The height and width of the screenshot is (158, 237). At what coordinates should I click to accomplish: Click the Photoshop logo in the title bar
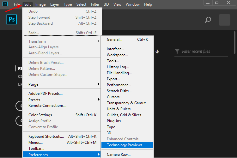pos(5,4)
